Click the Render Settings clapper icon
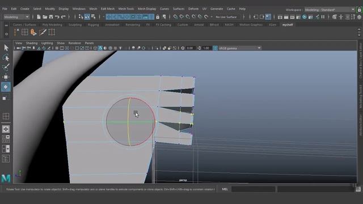The height and width of the screenshot is (204, 363). point(298,17)
